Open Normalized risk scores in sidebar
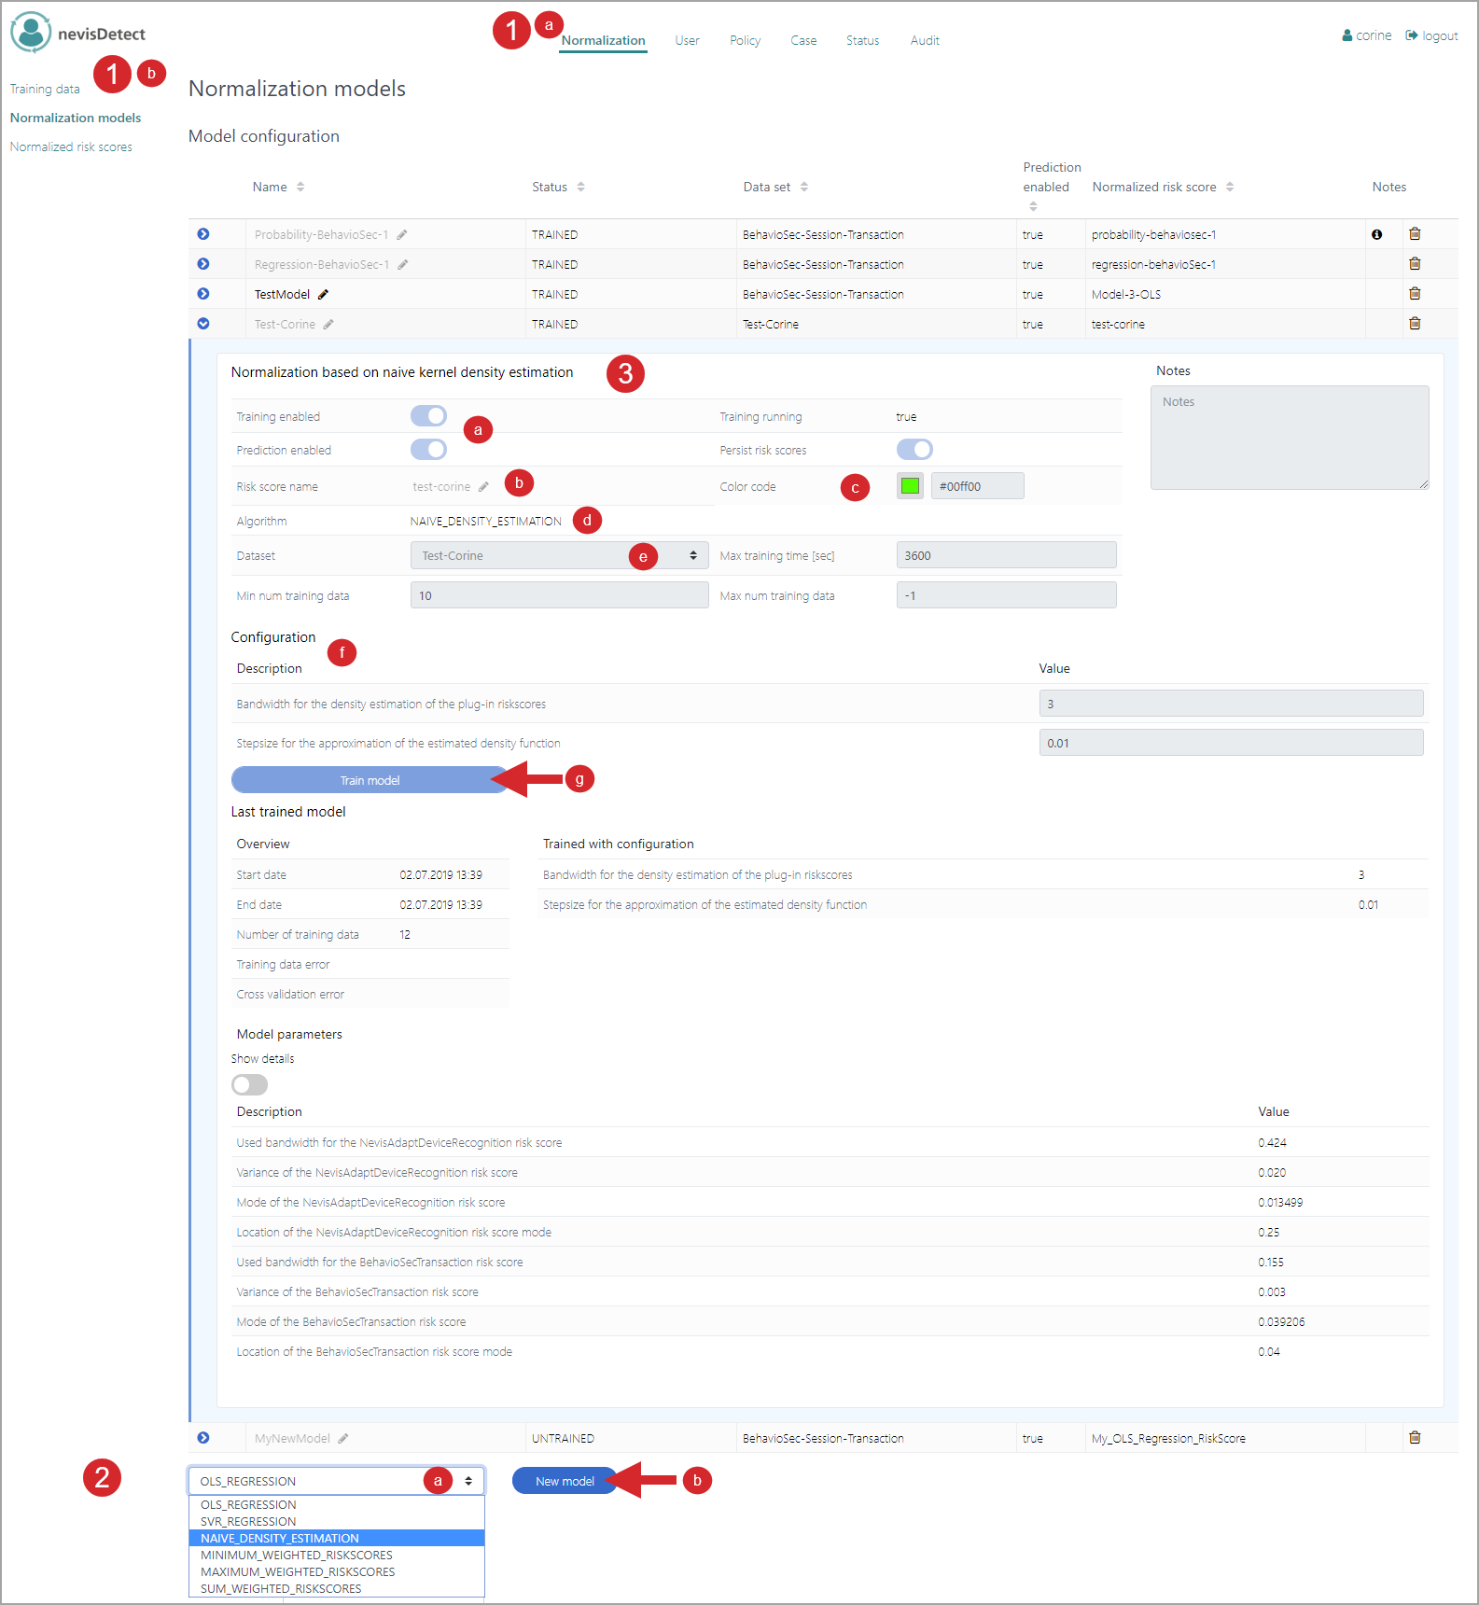 point(71,147)
